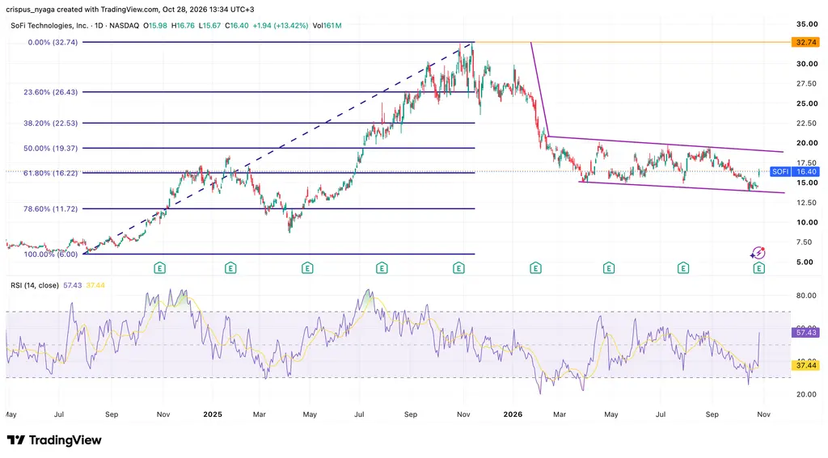This screenshot has height=458, width=828.
Task: Click the low value "L15.67"
Action: click(209, 25)
